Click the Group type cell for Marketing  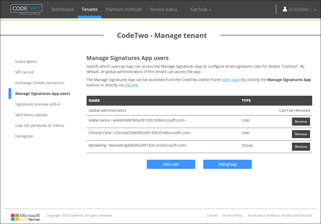click(247, 145)
